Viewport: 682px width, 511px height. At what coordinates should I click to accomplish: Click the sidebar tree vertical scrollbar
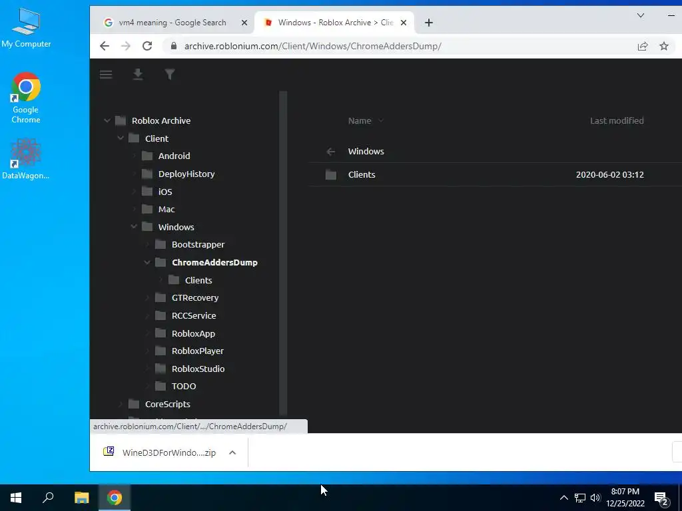[283, 253]
